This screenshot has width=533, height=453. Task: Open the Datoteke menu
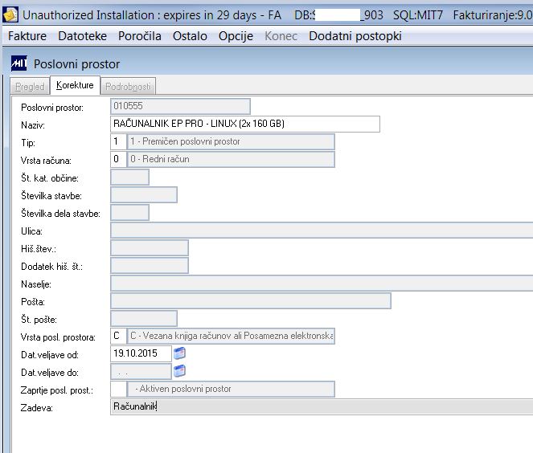pyautogui.click(x=82, y=36)
